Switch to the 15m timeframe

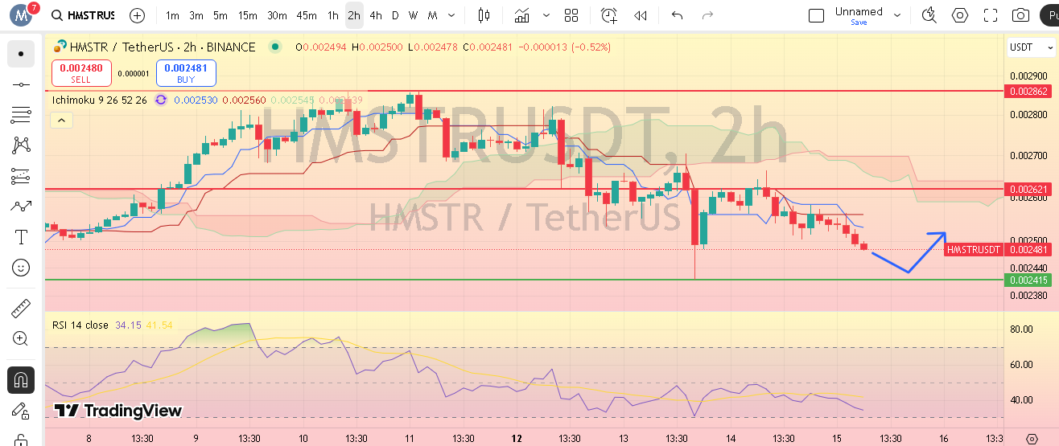coord(248,15)
